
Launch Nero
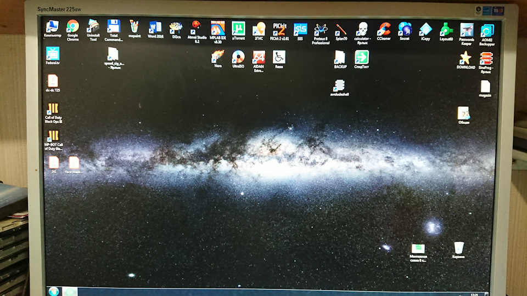[218, 59]
